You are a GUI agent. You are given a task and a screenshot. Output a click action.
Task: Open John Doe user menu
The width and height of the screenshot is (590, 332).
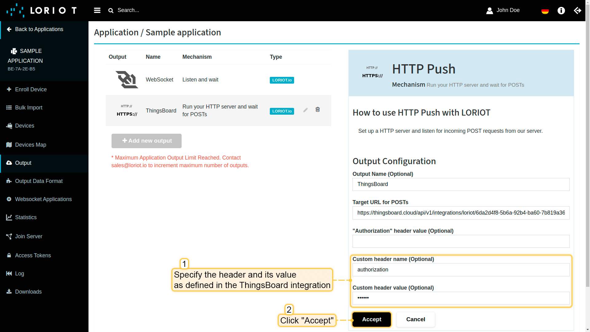(503, 10)
